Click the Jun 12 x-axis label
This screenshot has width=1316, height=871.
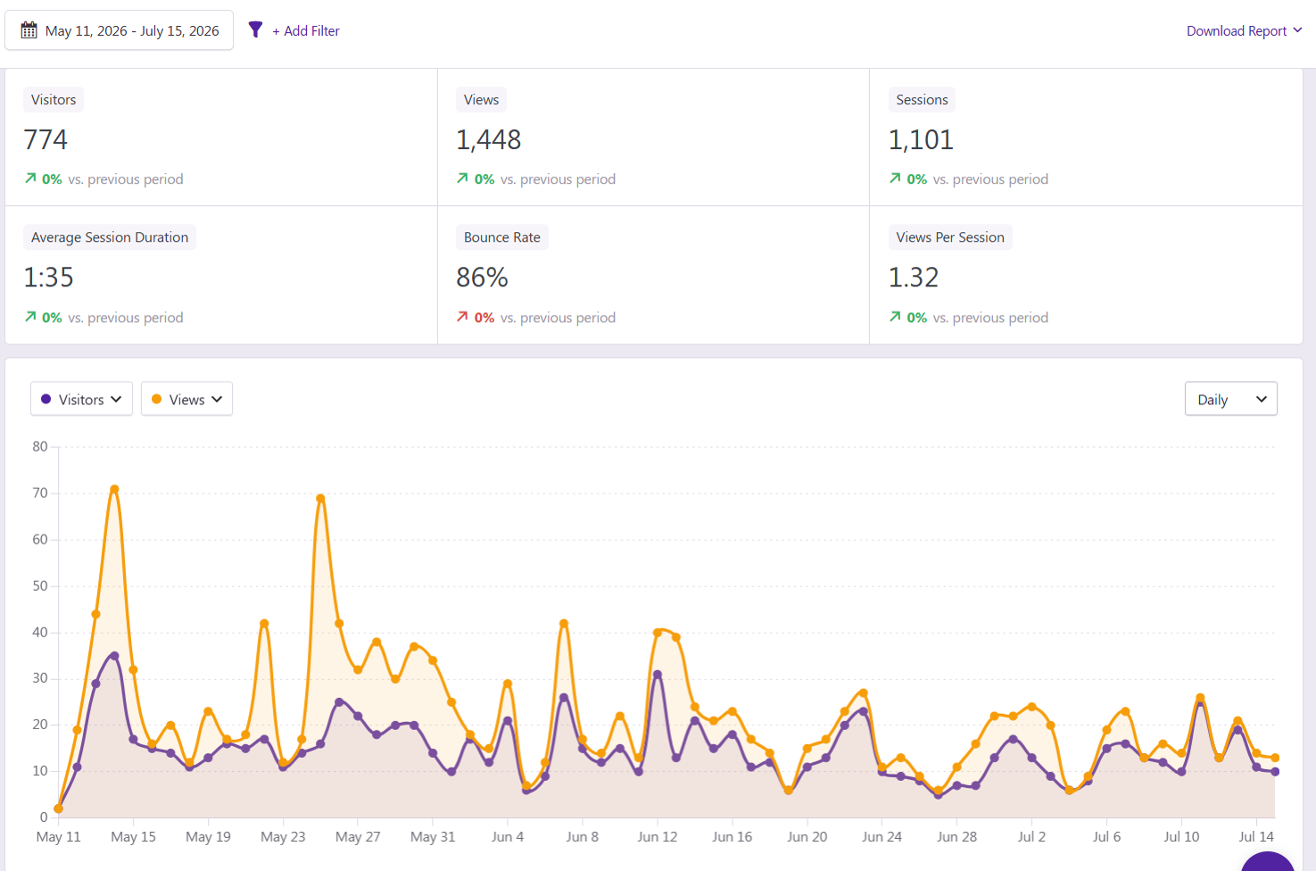[658, 837]
